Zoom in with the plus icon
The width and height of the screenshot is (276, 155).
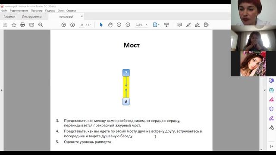(128, 25)
